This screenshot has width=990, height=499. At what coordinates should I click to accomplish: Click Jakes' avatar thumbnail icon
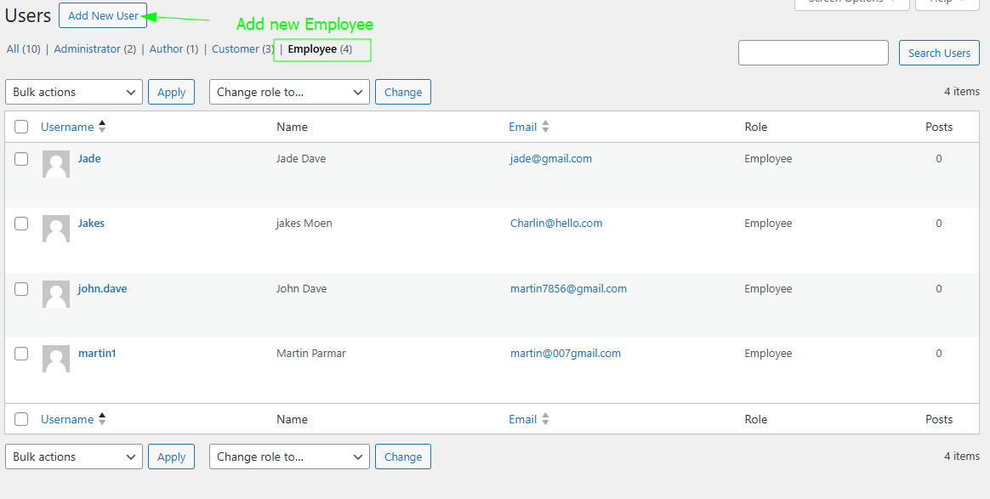coord(55,229)
